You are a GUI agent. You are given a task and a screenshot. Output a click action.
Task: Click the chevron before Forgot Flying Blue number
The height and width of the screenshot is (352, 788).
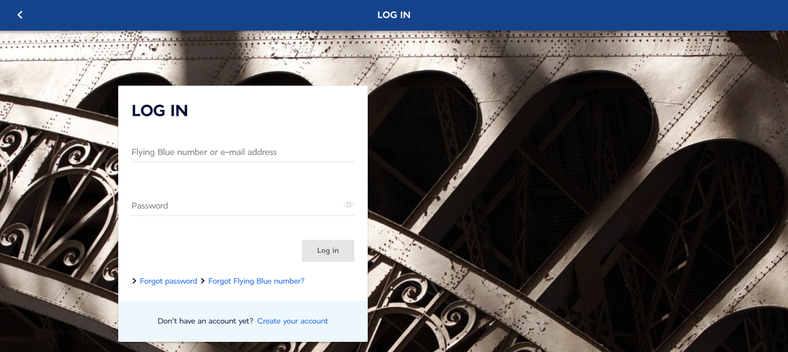203,281
